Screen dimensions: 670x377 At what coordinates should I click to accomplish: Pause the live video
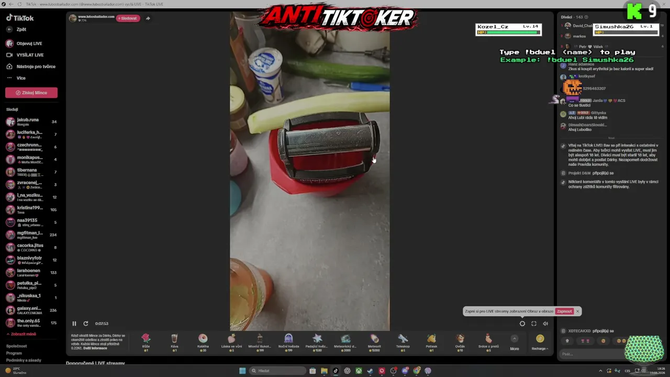[74, 324]
